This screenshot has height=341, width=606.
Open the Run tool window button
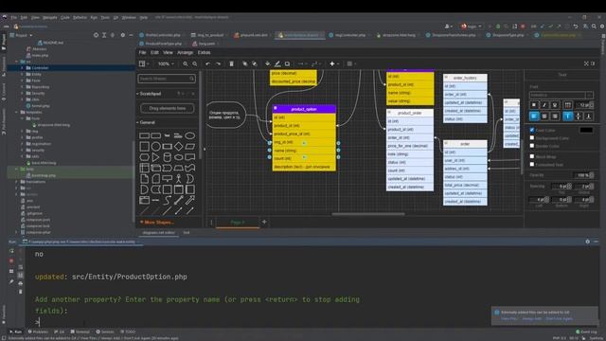[16, 332]
